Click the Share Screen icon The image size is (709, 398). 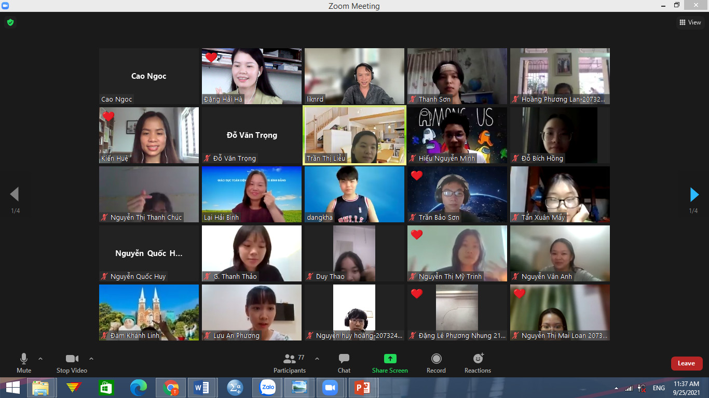[390, 359]
